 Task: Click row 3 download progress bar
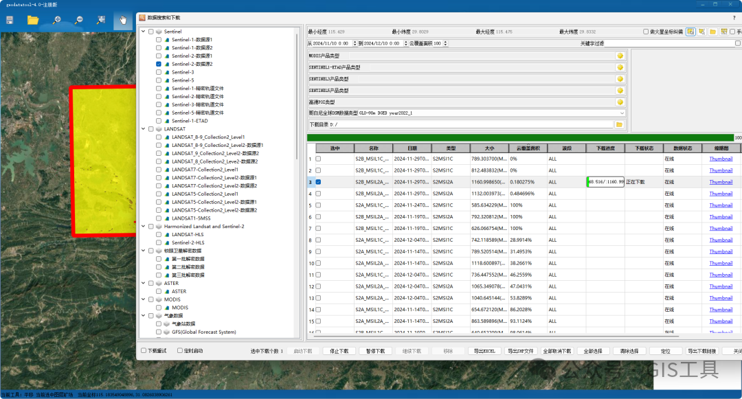click(605, 182)
